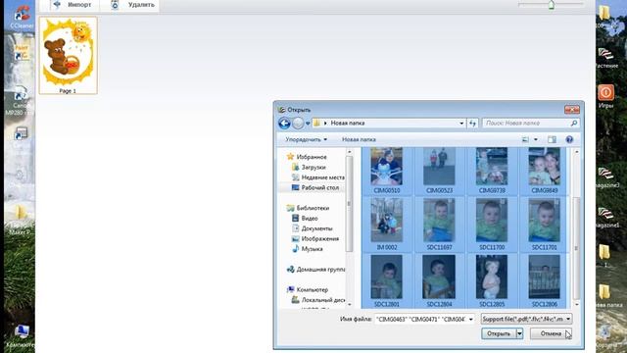Click the Компьютер desktop icon

(21, 336)
